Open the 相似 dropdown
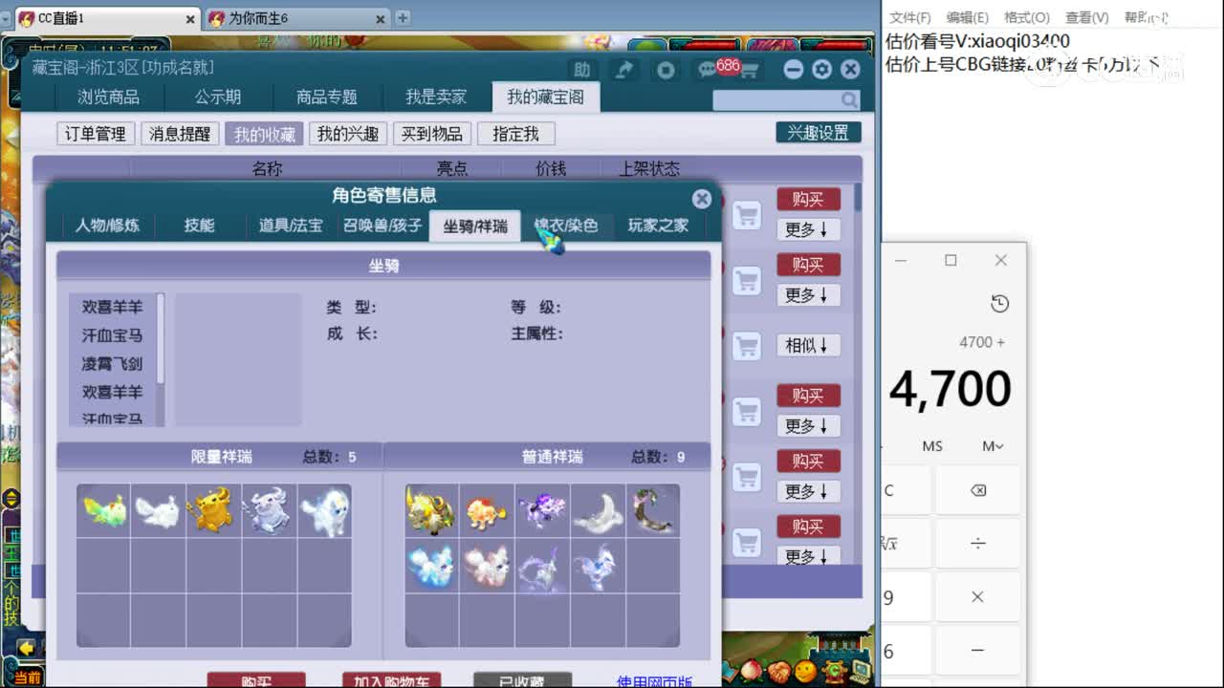Viewport: 1224px width, 688px height. [808, 345]
